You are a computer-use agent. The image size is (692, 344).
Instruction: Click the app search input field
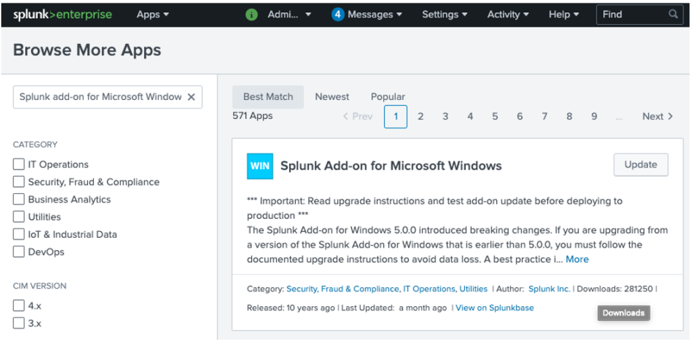coord(107,97)
